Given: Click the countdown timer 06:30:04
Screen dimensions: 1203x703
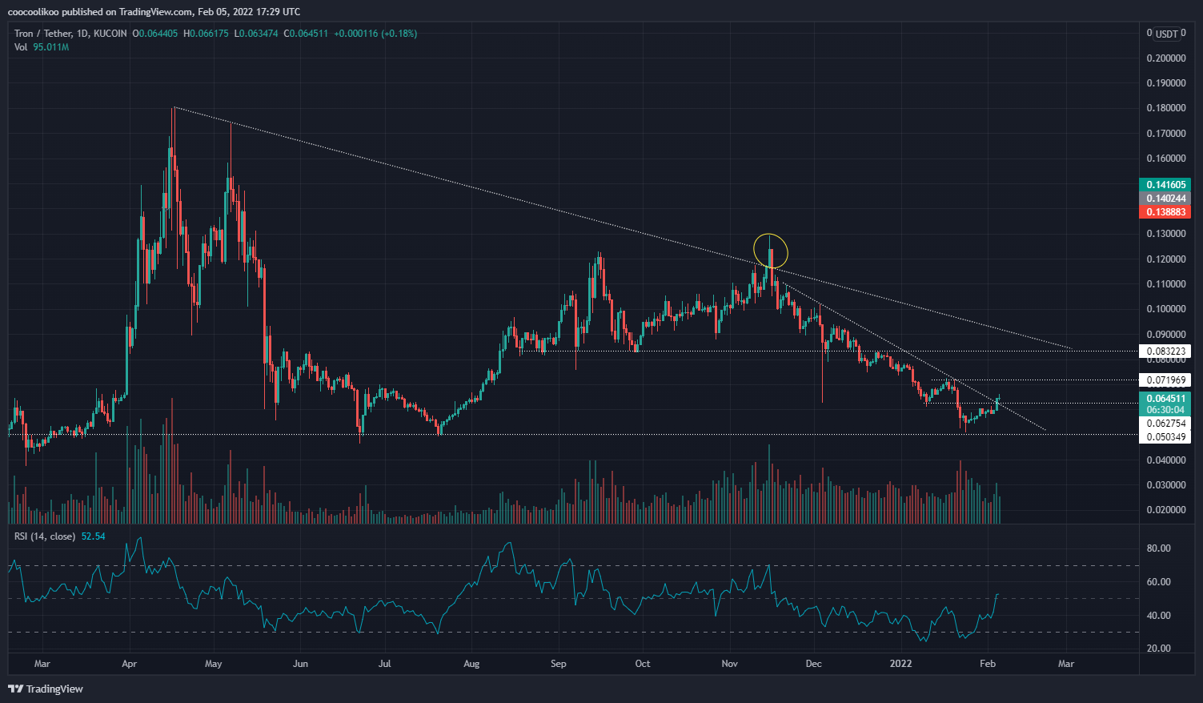Looking at the screenshot, I should tap(1165, 409).
